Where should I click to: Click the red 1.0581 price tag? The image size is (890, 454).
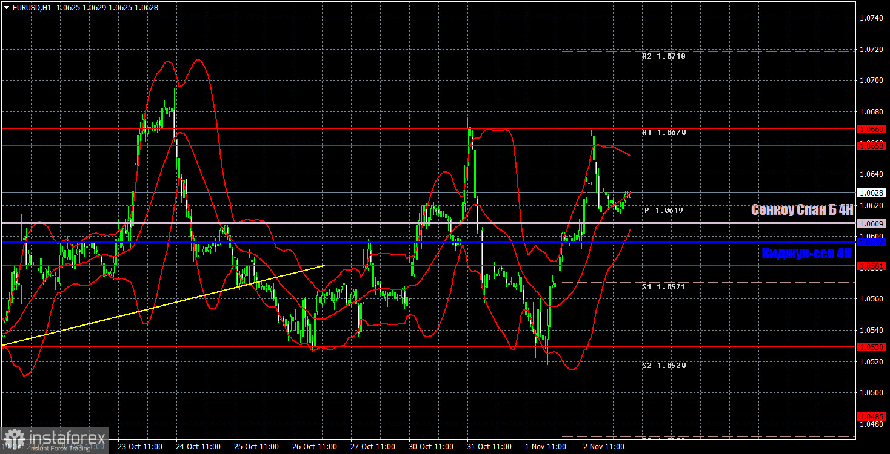872,266
